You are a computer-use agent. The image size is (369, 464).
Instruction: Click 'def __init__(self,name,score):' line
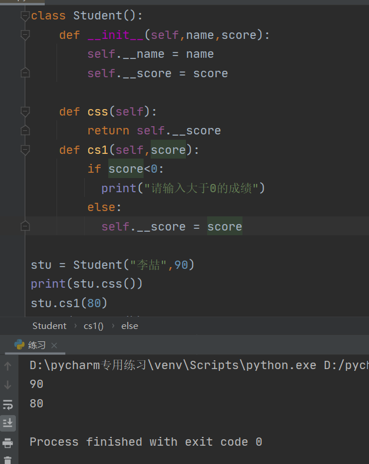coord(164,35)
